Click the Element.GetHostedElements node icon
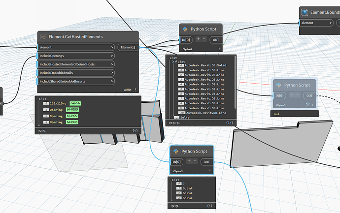Image resolution: width=340 pixels, height=213 pixels. (x=43, y=37)
